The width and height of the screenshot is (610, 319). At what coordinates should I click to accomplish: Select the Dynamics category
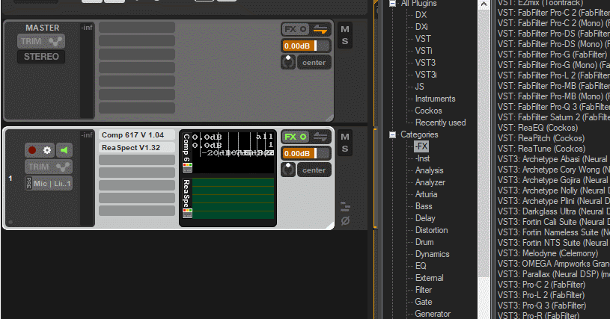click(432, 254)
